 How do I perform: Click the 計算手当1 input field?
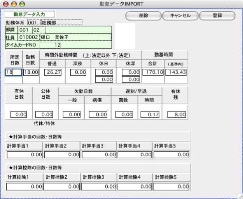[x=25, y=155]
